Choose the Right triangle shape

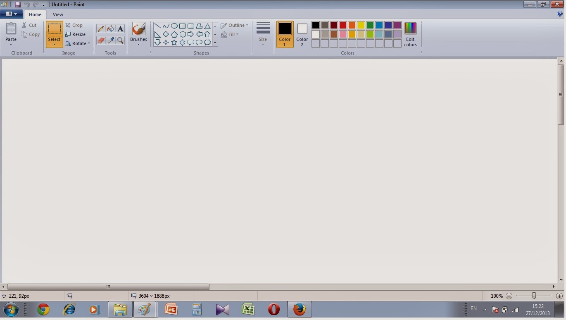click(x=157, y=34)
